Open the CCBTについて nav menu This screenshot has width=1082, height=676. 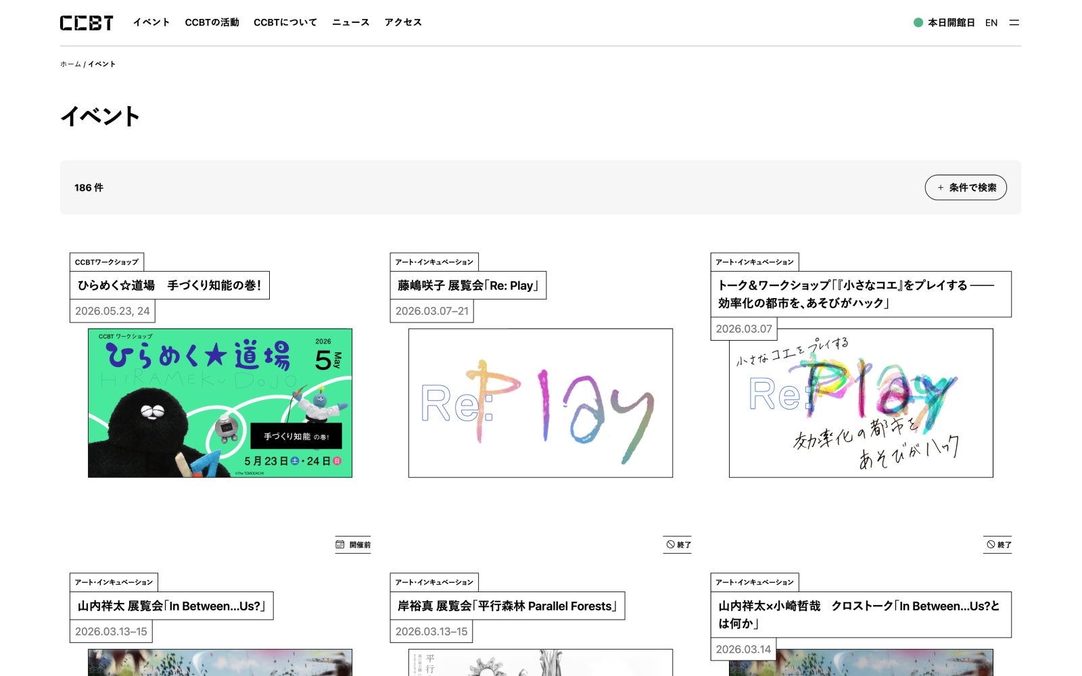(285, 22)
